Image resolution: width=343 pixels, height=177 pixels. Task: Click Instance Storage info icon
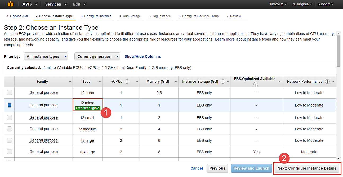(223, 82)
